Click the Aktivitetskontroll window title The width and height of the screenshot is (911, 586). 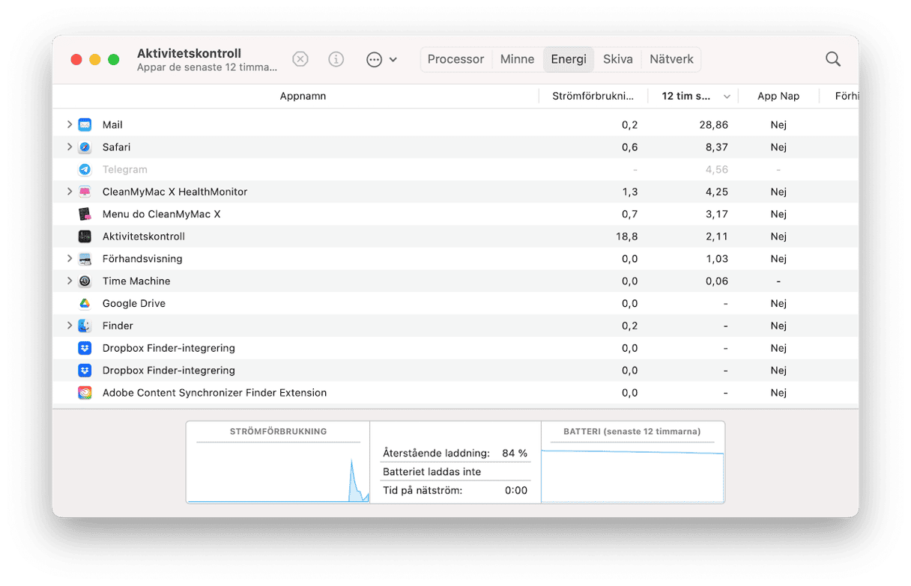point(189,53)
